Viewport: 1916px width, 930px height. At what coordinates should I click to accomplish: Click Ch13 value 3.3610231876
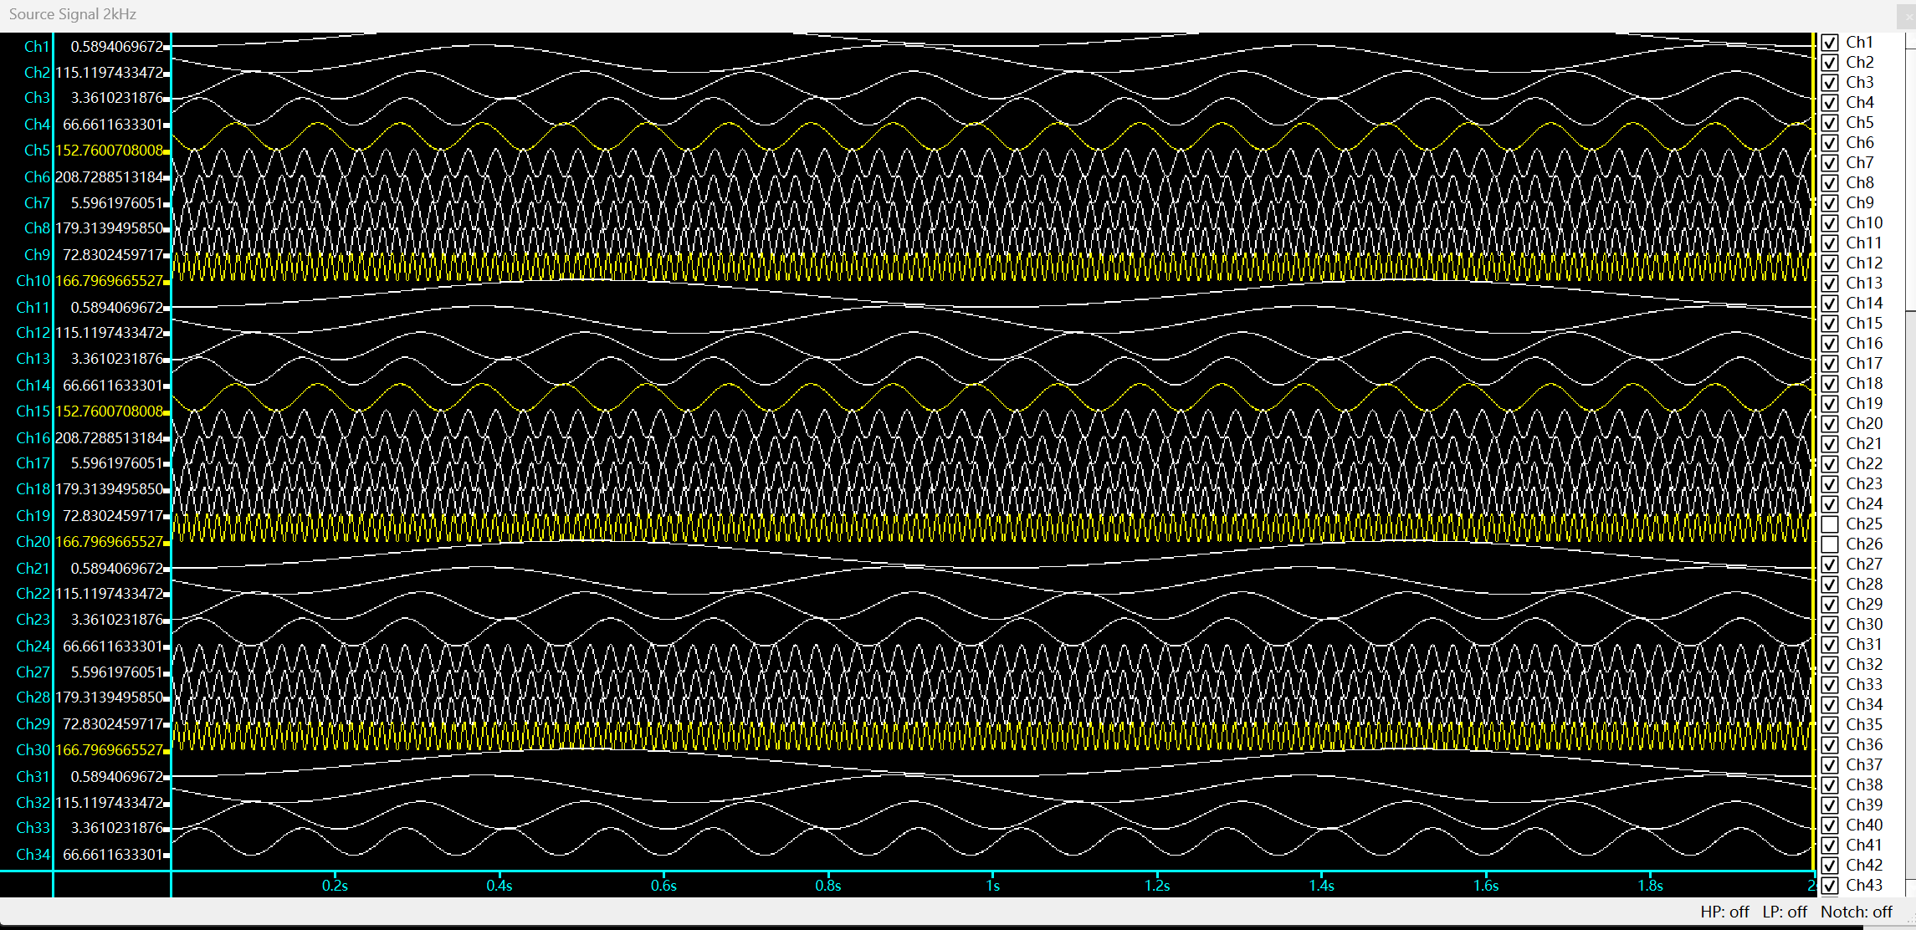[x=117, y=359]
